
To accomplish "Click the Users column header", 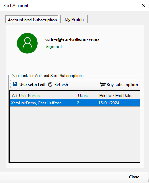I will (86, 96).
